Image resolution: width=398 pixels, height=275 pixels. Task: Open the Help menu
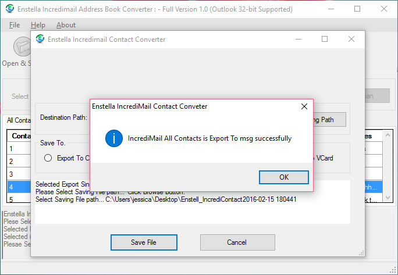click(38, 25)
